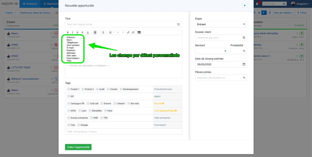Viewport: 312px width, 157px height.
Task: Pick the text background color swatch
Action: (x=95, y=32)
